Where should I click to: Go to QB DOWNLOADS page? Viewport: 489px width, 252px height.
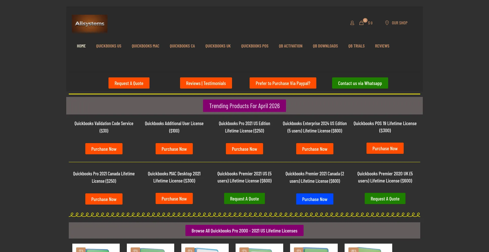tap(325, 46)
